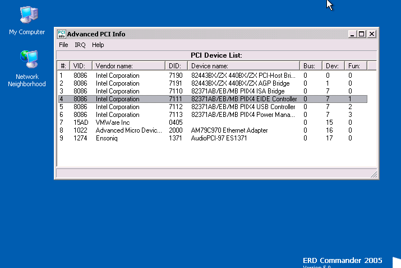Sort by the VID column header
The width and height of the screenshot is (401, 268).
click(81, 66)
